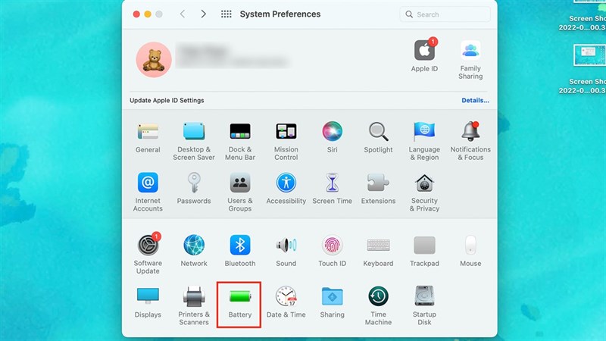The width and height of the screenshot is (606, 341).
Task: Go back with the left chevron
Action: coord(183,14)
